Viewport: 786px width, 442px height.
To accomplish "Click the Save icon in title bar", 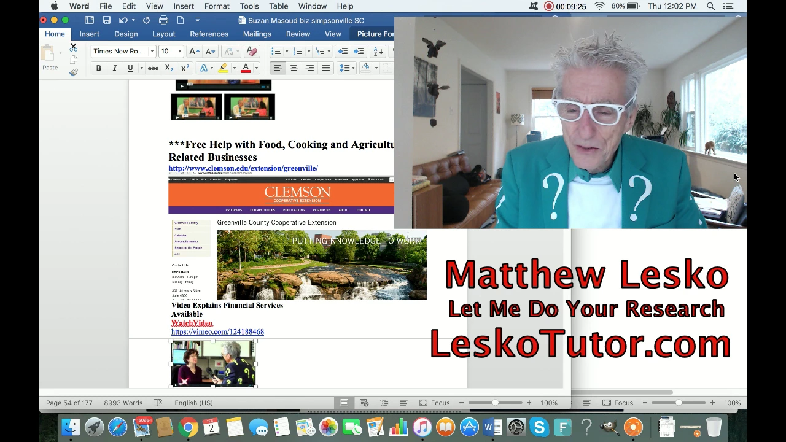I will 106,20.
